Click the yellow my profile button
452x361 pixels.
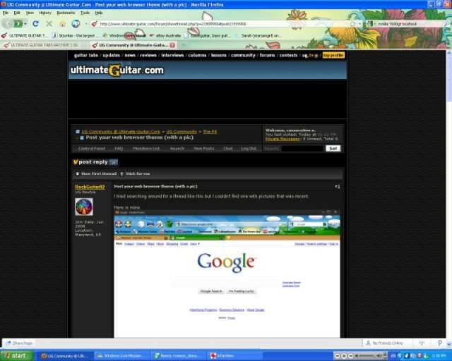pyautogui.click(x=333, y=55)
